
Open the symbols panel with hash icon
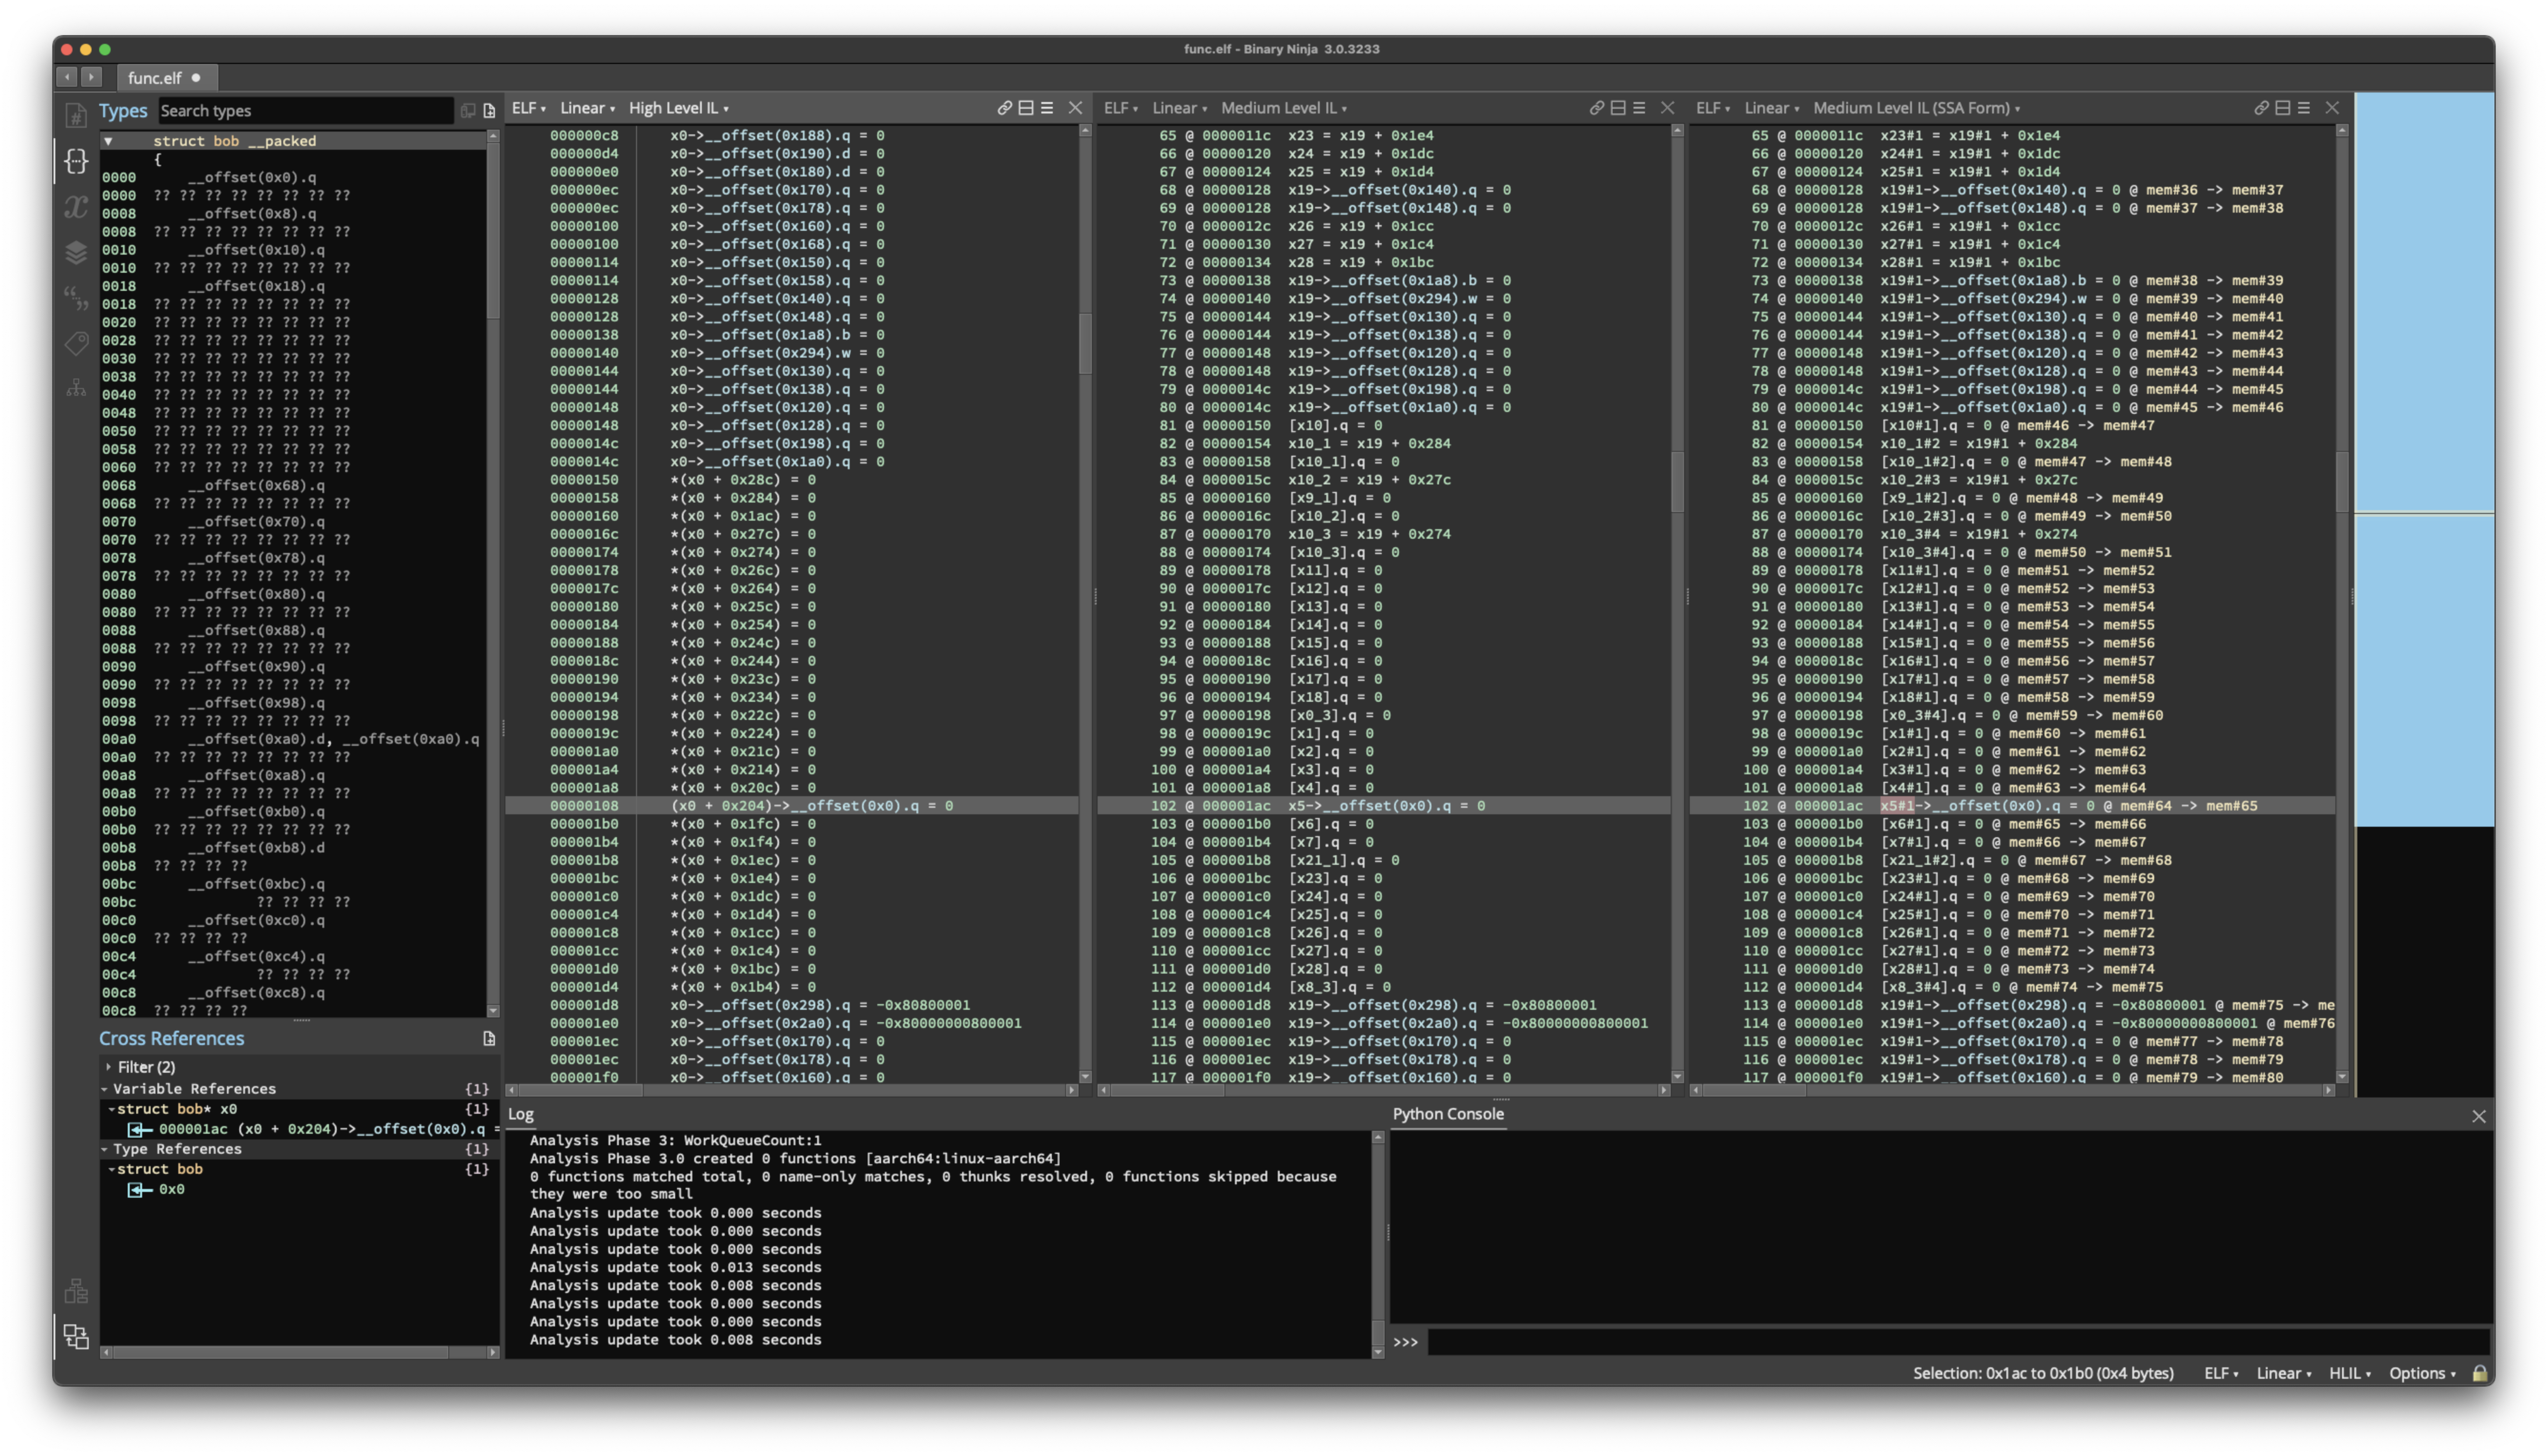77,116
